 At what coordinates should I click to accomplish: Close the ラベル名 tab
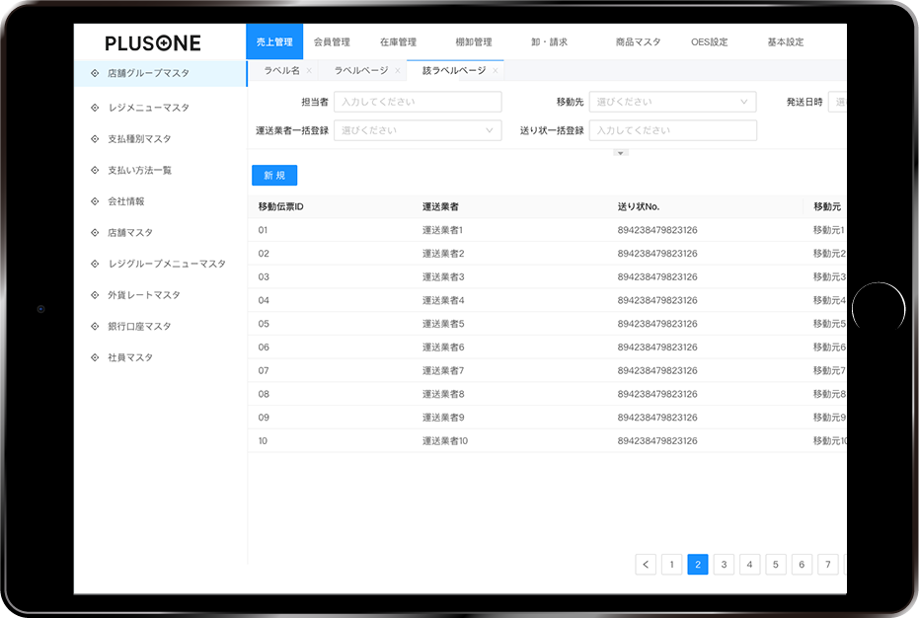pyautogui.click(x=309, y=71)
